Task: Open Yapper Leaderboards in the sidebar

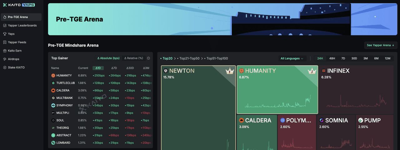Action: click(x=22, y=25)
